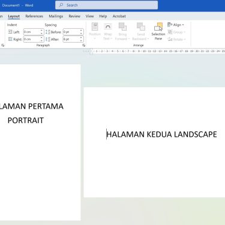
Task: Click the Send Backward icon
Action: [x=141, y=27]
